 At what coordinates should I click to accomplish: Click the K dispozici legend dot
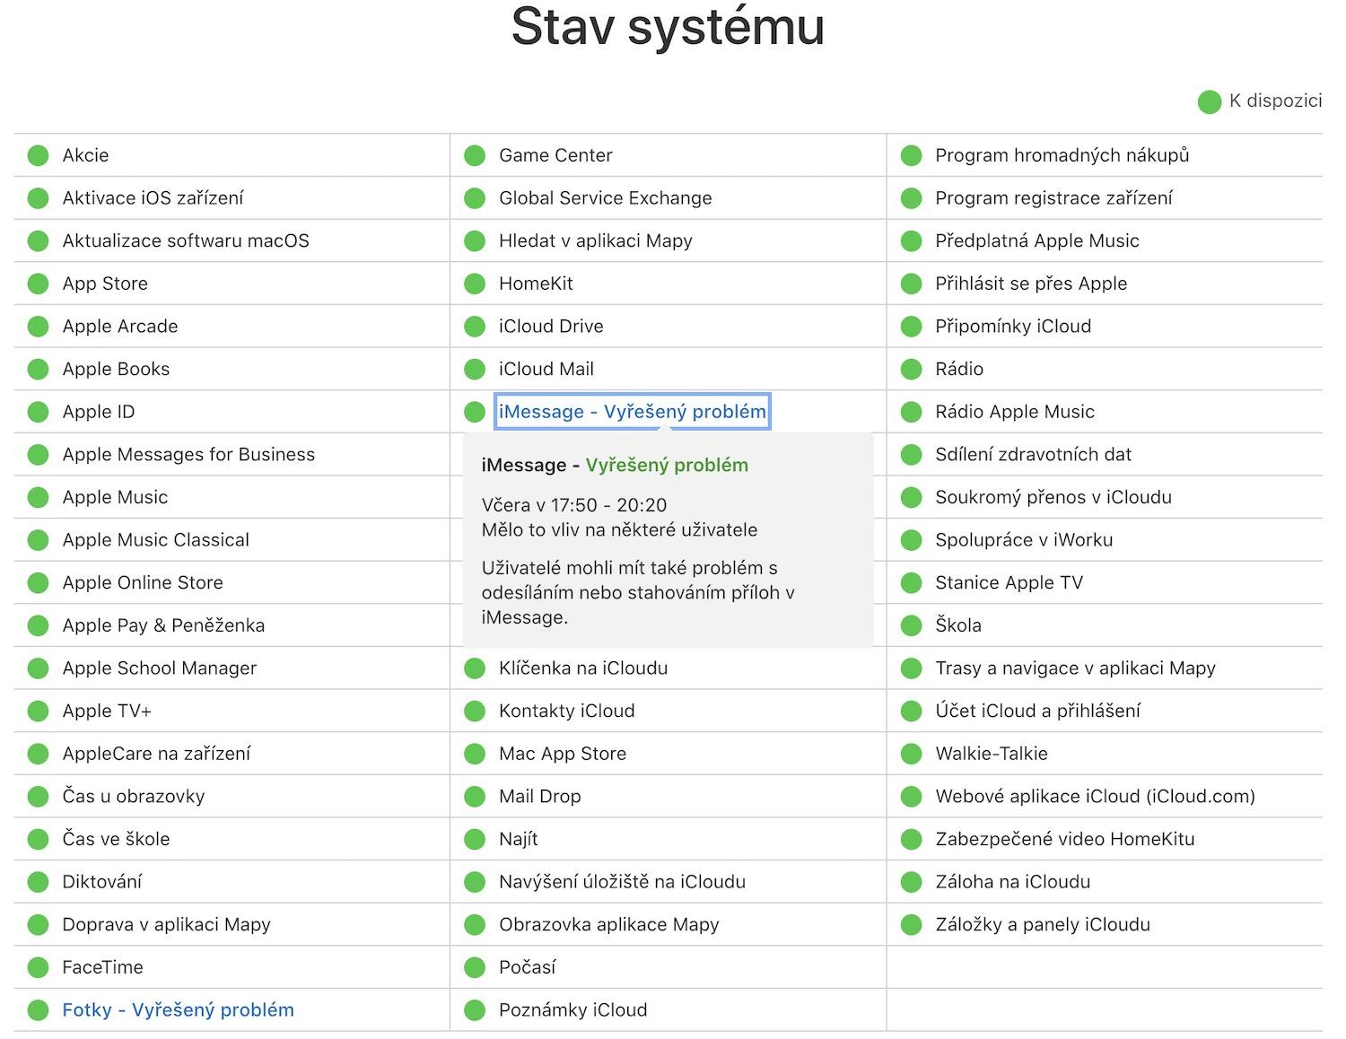1210,102
